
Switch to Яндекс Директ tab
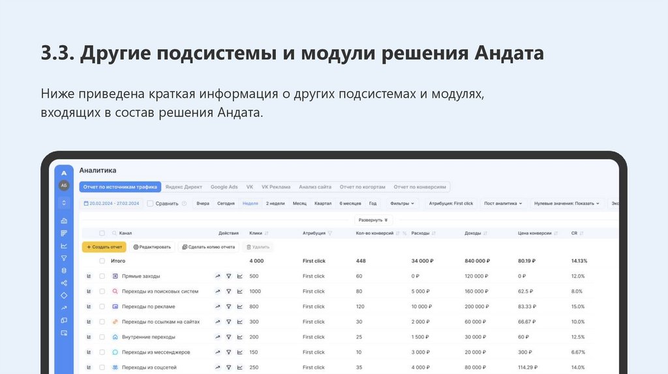click(183, 187)
